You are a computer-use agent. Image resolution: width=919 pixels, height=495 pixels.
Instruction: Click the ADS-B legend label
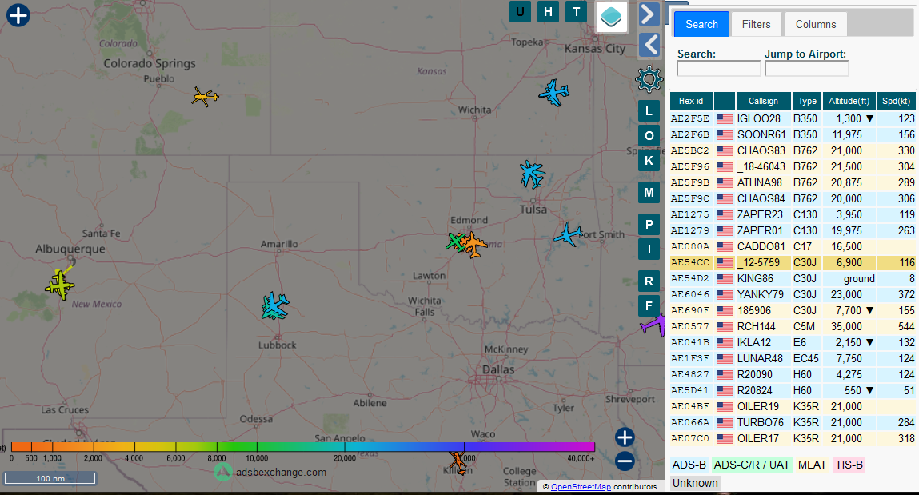689,465
